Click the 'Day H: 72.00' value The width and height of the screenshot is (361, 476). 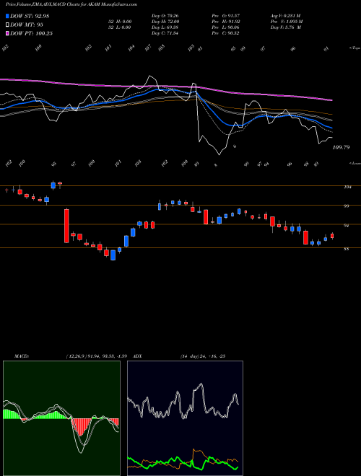[x=165, y=22]
